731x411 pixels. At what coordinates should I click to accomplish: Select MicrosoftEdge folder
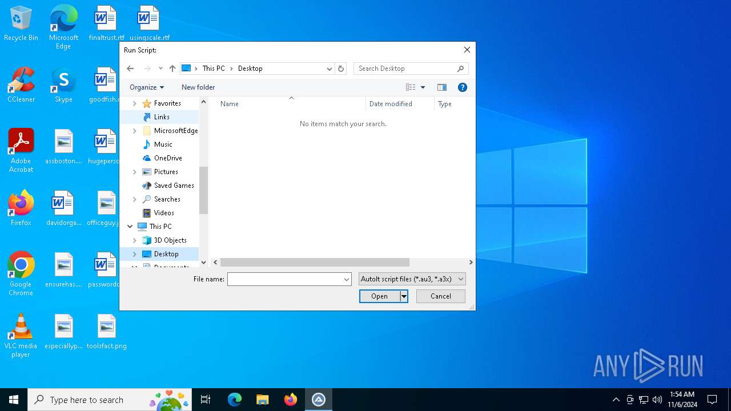tap(175, 131)
